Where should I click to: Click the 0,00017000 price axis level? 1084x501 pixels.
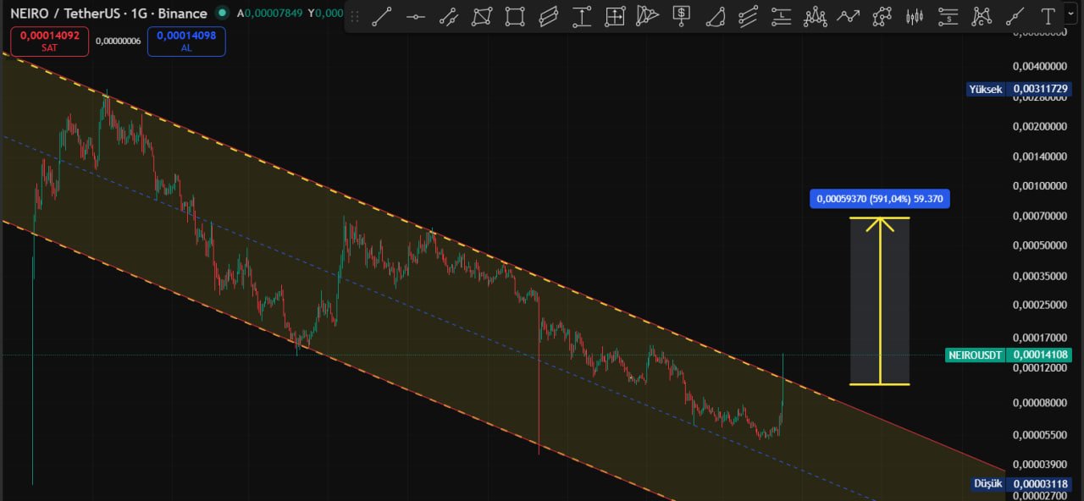click(1040, 338)
